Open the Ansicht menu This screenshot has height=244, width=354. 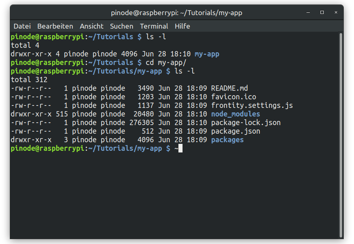[91, 26]
